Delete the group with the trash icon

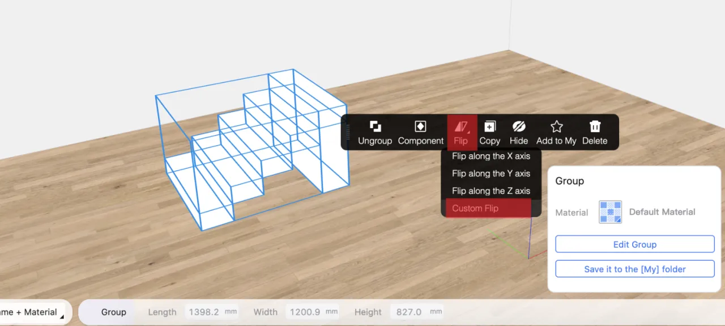(595, 126)
